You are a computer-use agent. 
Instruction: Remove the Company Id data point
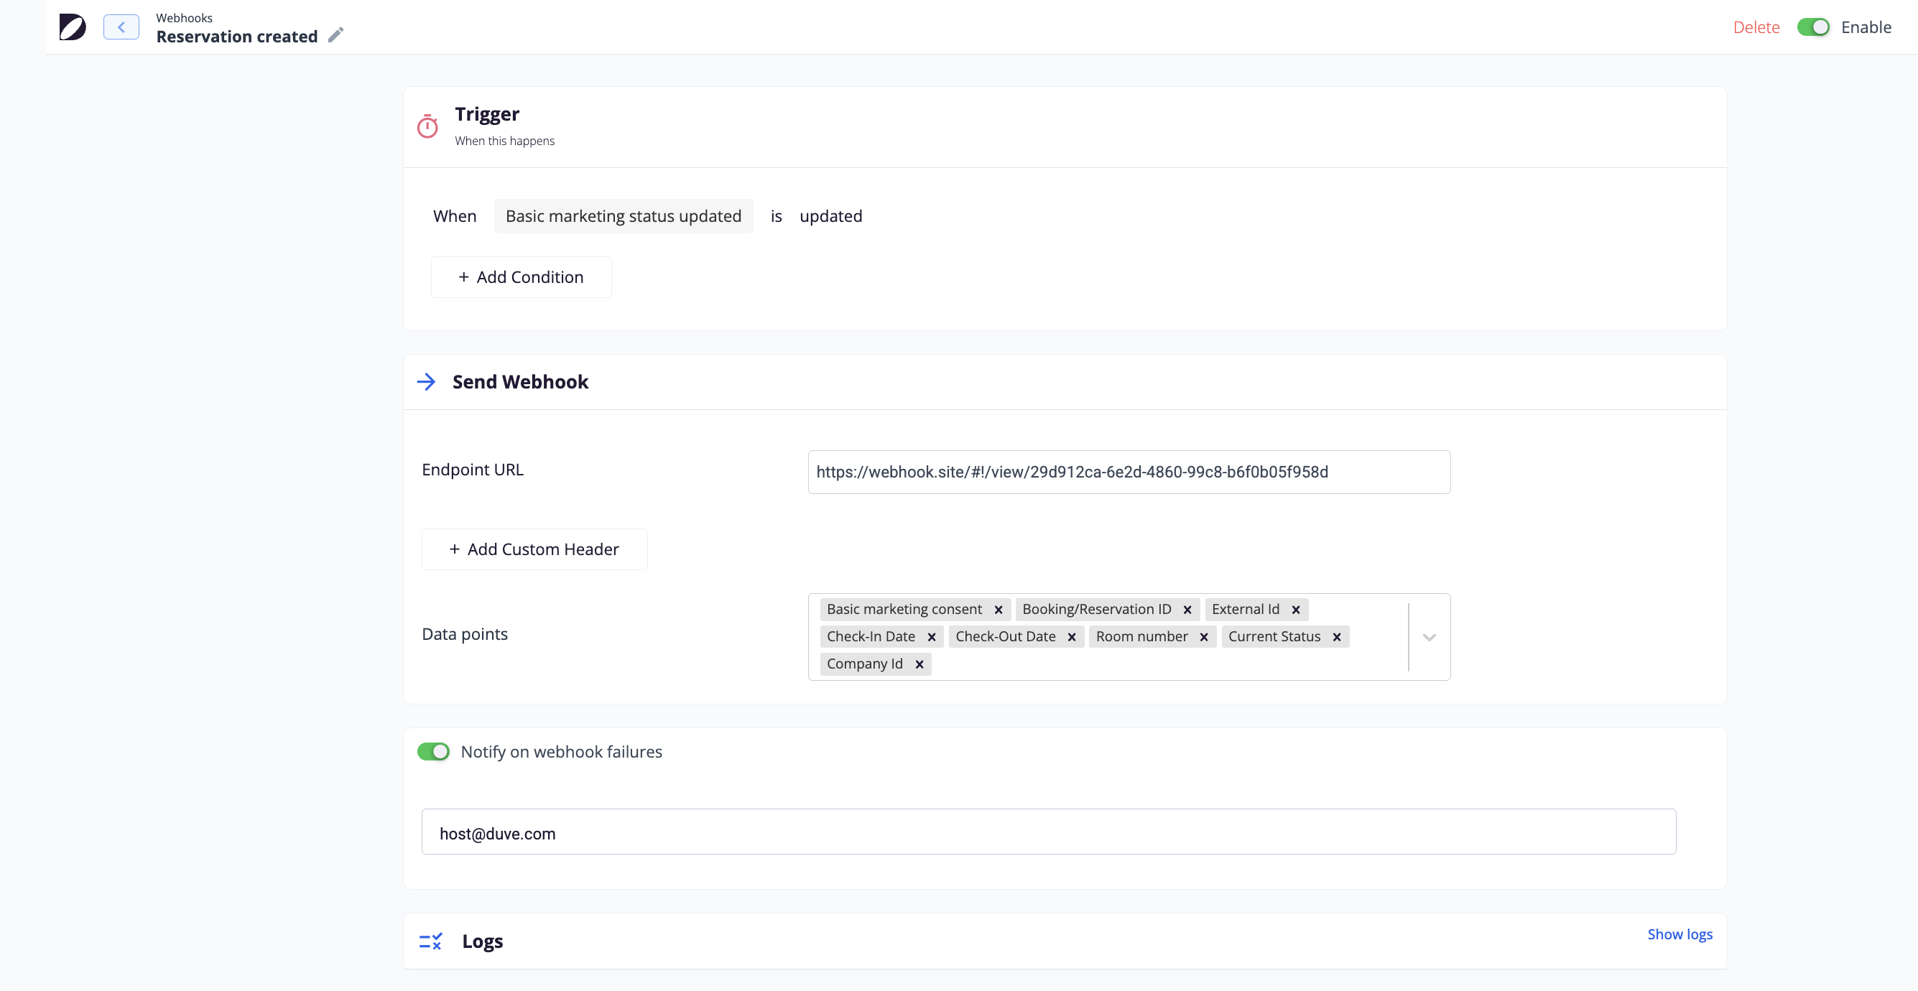coord(919,664)
